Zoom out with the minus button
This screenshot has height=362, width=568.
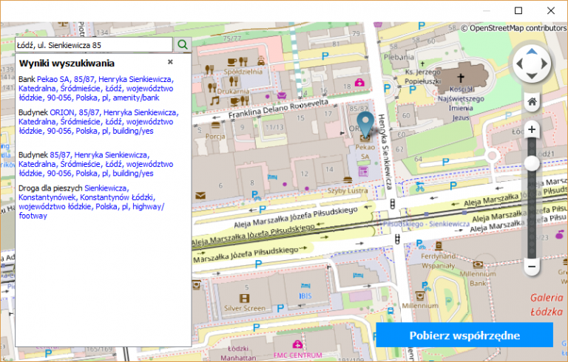point(531,266)
